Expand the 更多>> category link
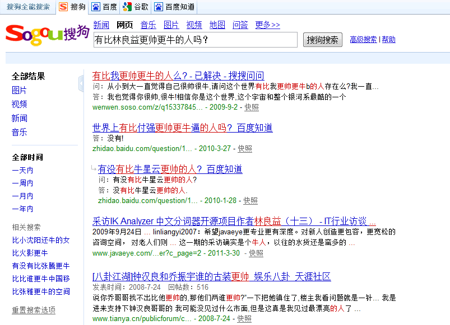This screenshot has height=325, width=450. tap(268, 25)
